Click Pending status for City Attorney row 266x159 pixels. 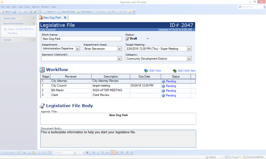pyautogui.click(x=171, y=81)
